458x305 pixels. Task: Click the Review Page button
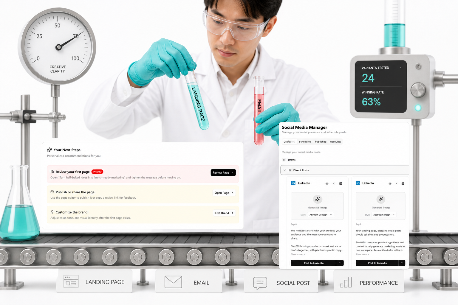click(223, 172)
